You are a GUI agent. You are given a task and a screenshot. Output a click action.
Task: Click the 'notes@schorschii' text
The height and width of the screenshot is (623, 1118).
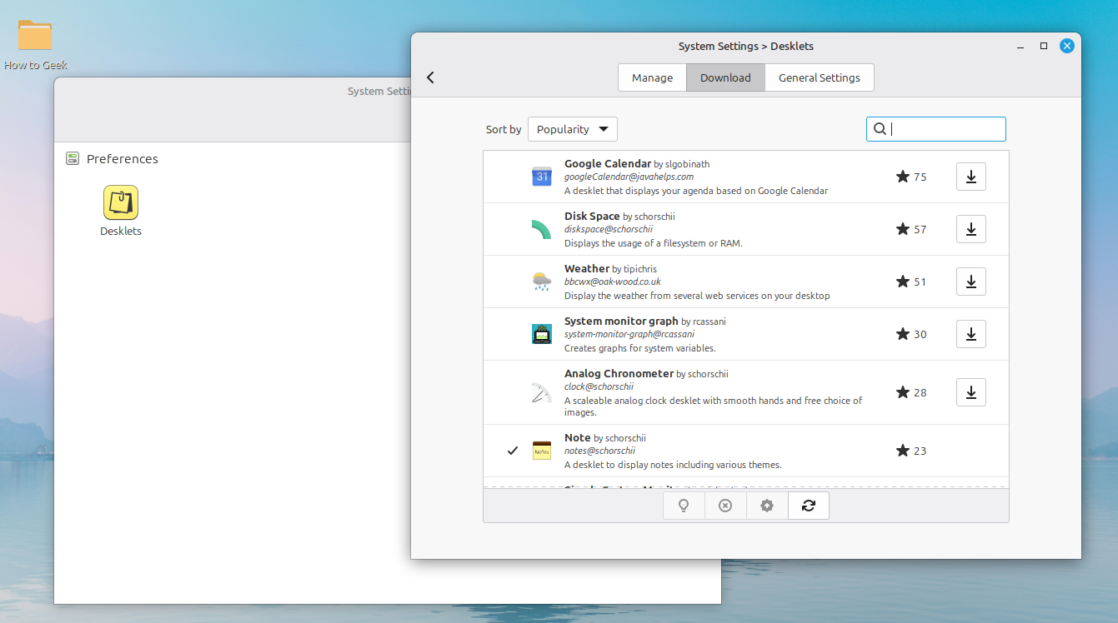(599, 451)
